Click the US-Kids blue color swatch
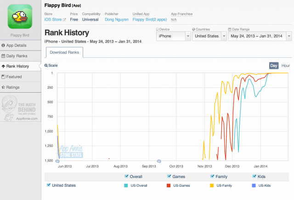The height and width of the screenshot is (200, 294). click(254, 186)
